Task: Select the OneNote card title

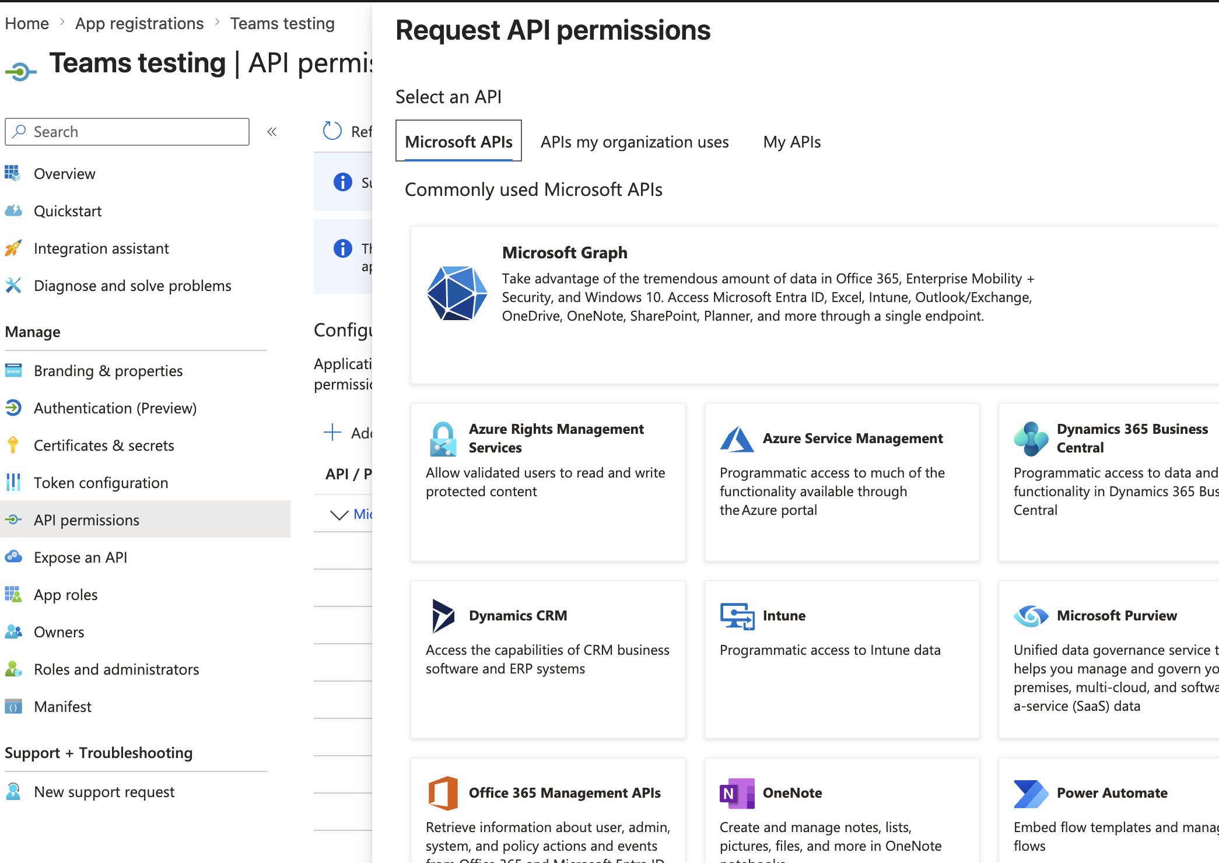Action: pos(792,792)
